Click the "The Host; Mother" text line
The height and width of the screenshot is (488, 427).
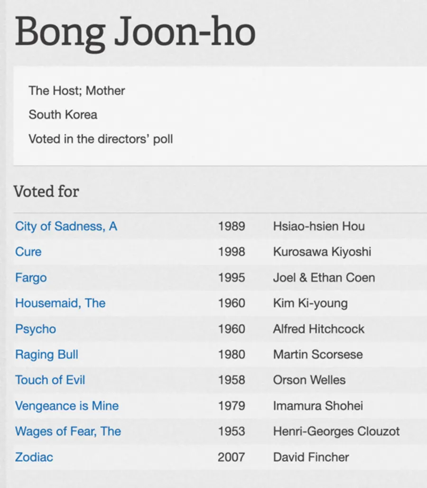tap(77, 90)
